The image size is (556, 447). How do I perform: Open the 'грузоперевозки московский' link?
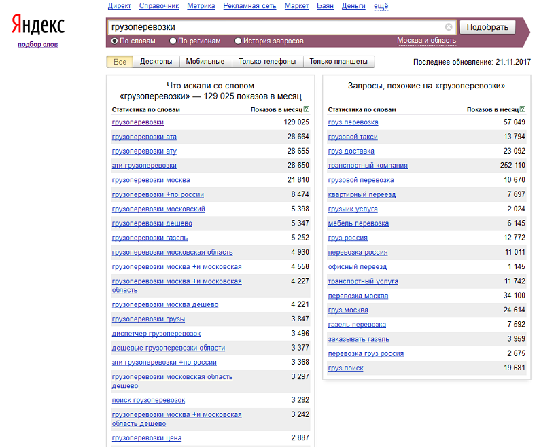158,209
